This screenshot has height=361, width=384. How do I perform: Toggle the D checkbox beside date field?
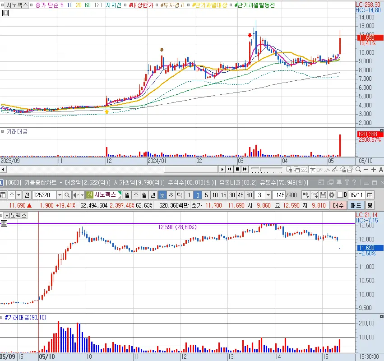(x=340, y=195)
